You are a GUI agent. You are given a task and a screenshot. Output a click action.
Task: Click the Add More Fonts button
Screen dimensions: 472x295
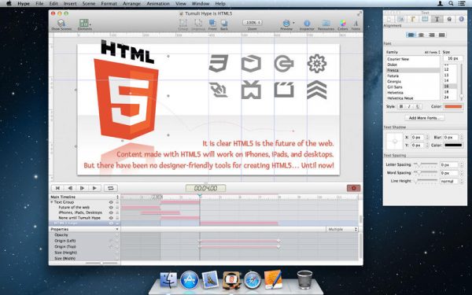425,118
